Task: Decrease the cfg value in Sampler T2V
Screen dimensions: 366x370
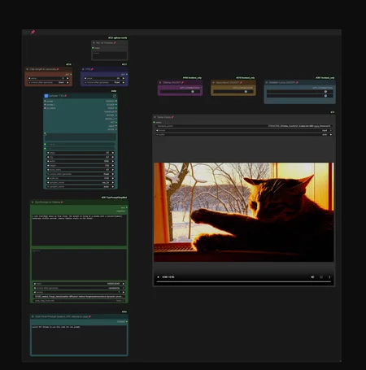Action: pyautogui.click(x=48, y=157)
